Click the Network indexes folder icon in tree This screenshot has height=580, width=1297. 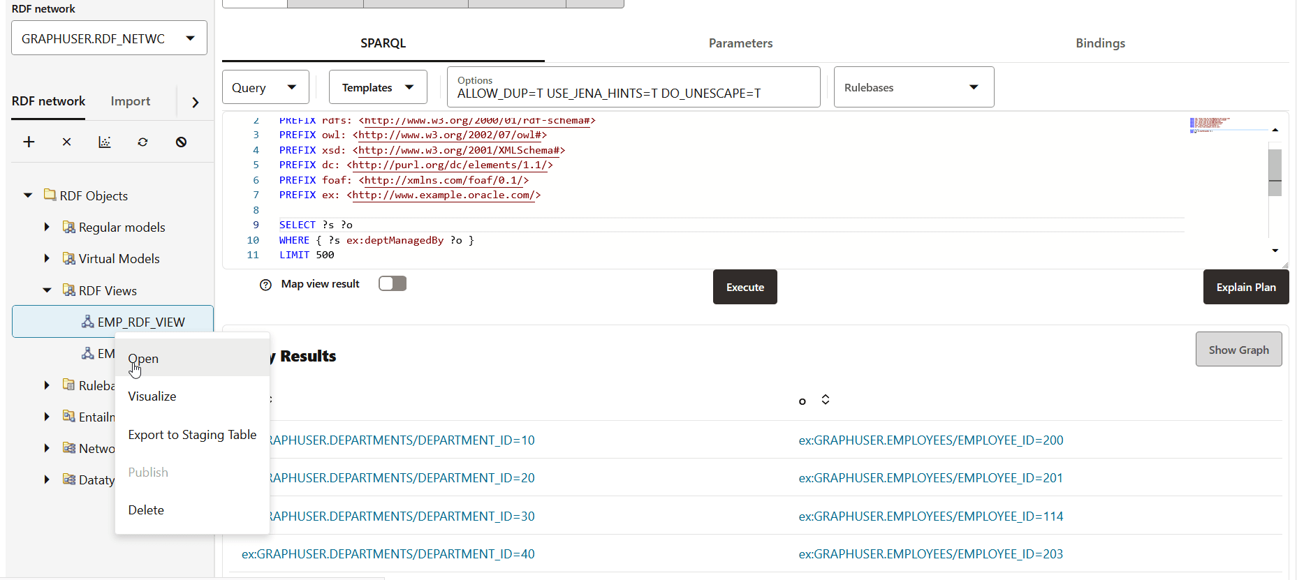point(68,447)
